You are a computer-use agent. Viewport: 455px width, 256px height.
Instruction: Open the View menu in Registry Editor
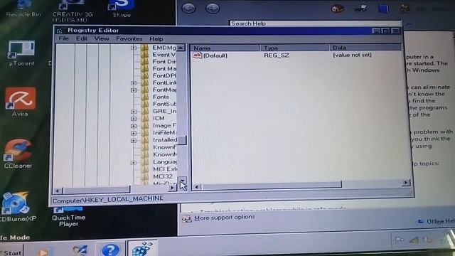point(102,38)
